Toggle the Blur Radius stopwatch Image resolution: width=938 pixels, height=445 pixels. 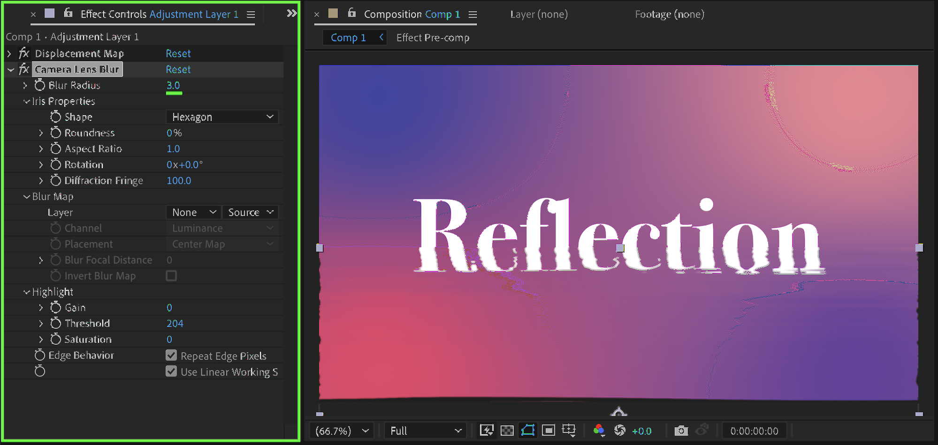coord(40,85)
